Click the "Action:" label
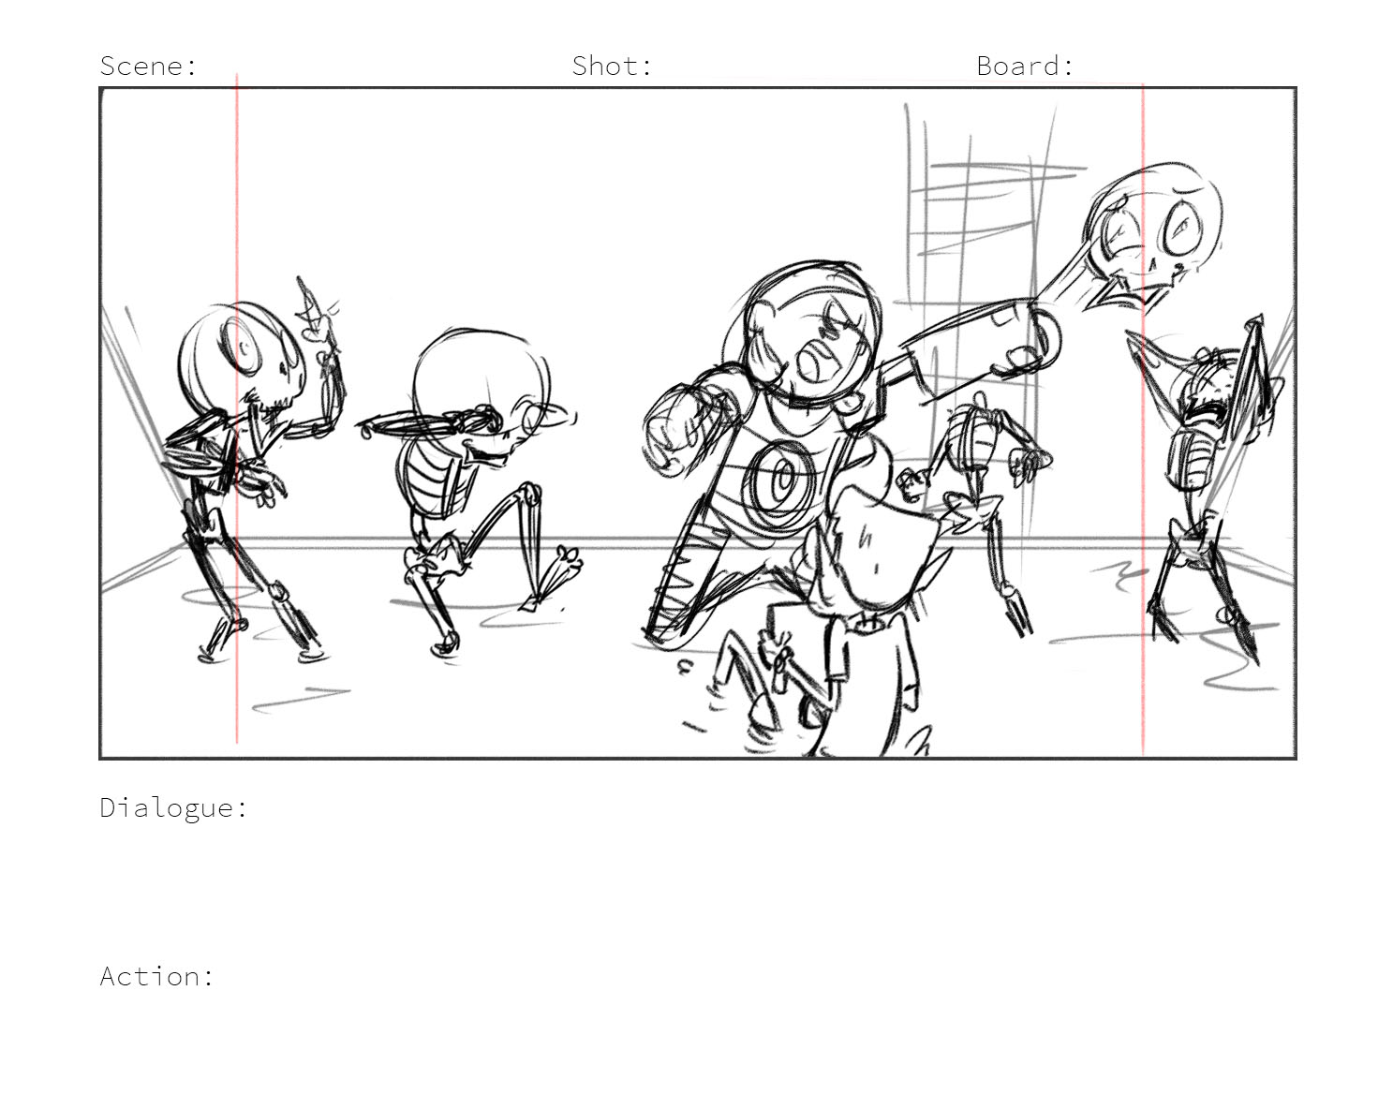The image size is (1393, 1109). click(156, 976)
